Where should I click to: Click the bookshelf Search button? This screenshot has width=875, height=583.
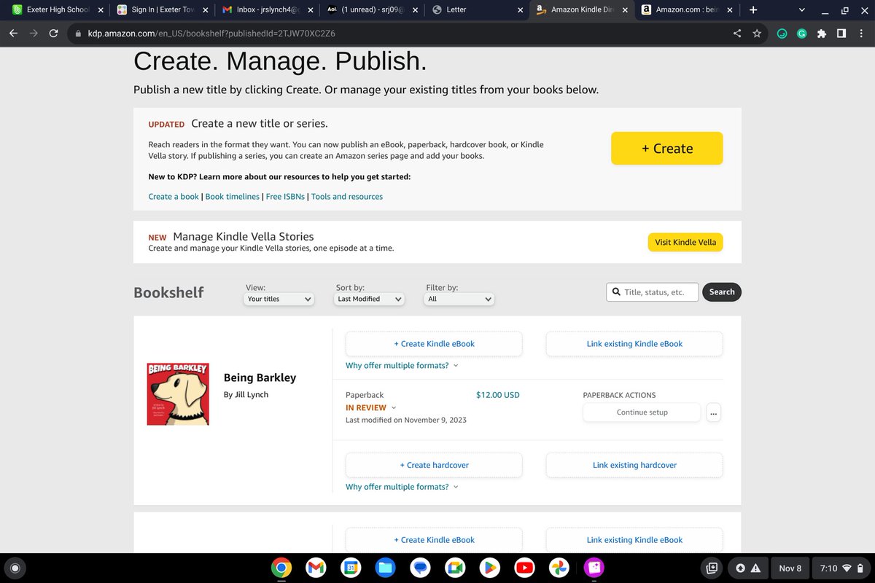(722, 292)
